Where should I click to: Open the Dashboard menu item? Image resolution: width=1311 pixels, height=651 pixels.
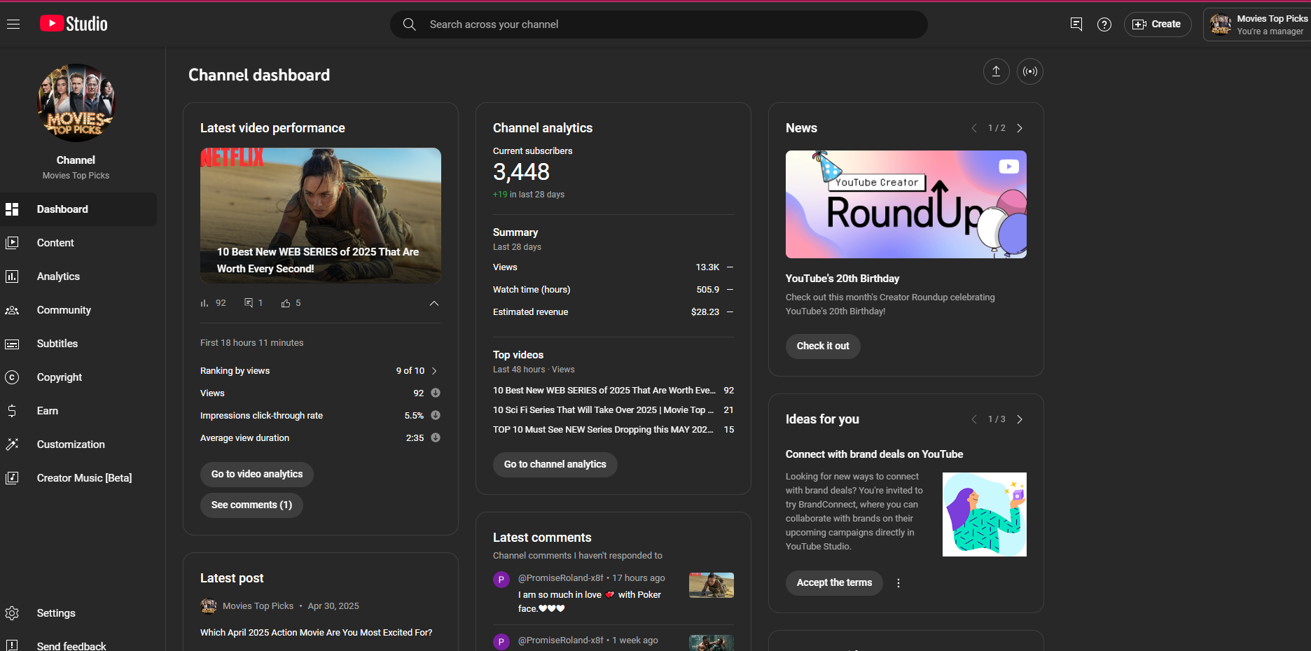click(78, 209)
